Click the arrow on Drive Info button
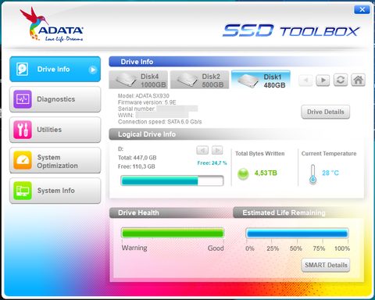The height and width of the screenshot is (300, 375). [93, 70]
